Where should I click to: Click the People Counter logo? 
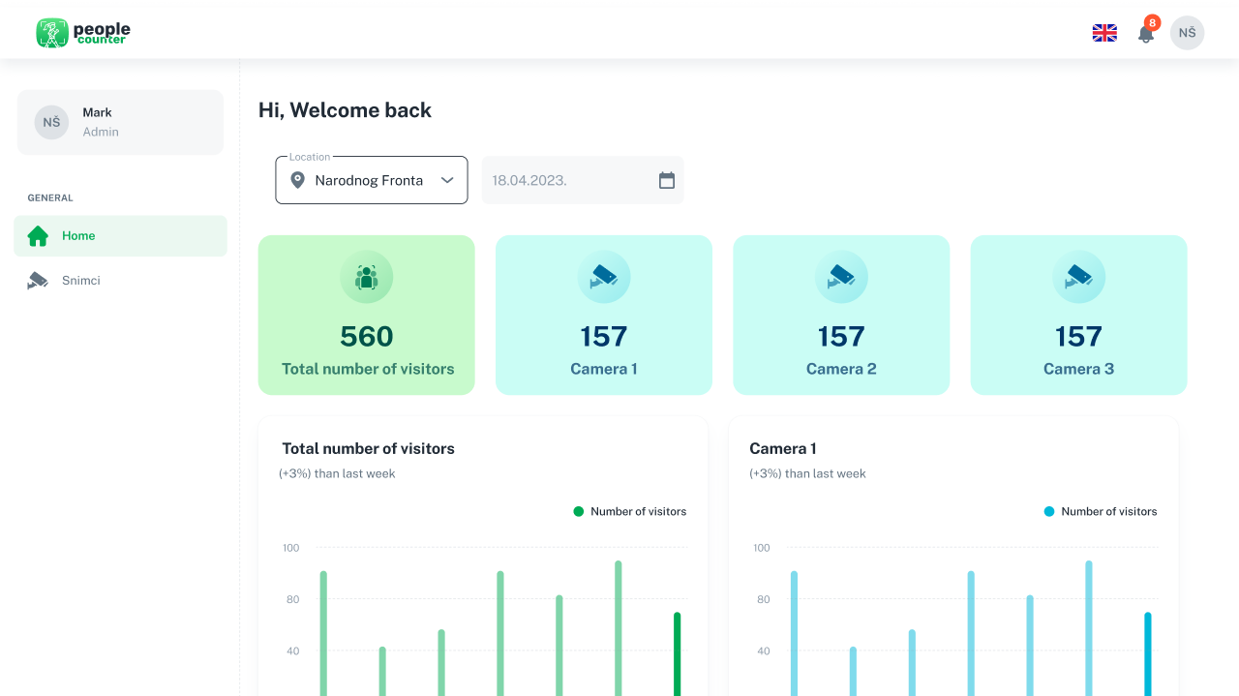pos(83,33)
